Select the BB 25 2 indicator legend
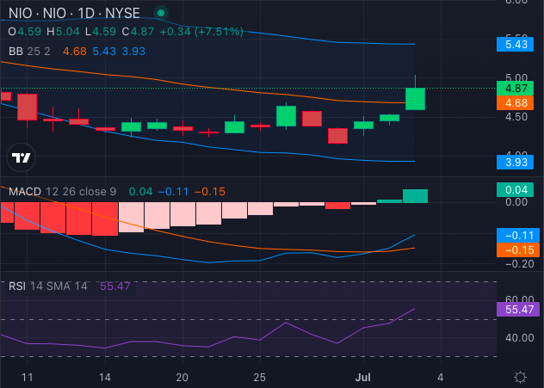Image resolution: width=544 pixels, height=388 pixels. (29, 52)
